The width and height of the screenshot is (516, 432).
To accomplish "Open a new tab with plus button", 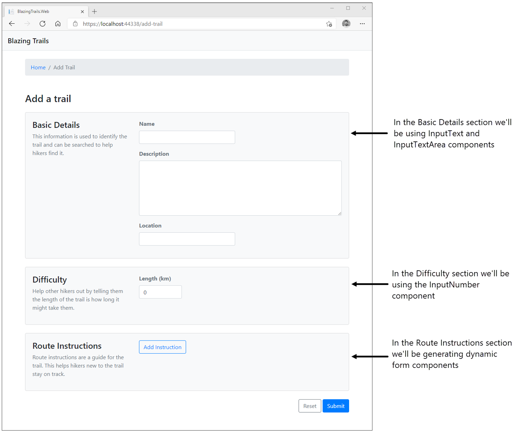I will point(94,12).
